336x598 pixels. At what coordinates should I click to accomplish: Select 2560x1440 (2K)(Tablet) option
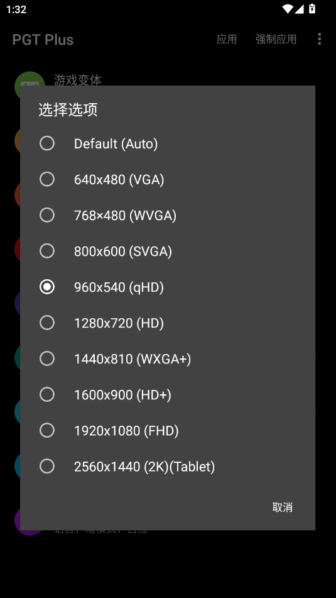click(x=168, y=466)
